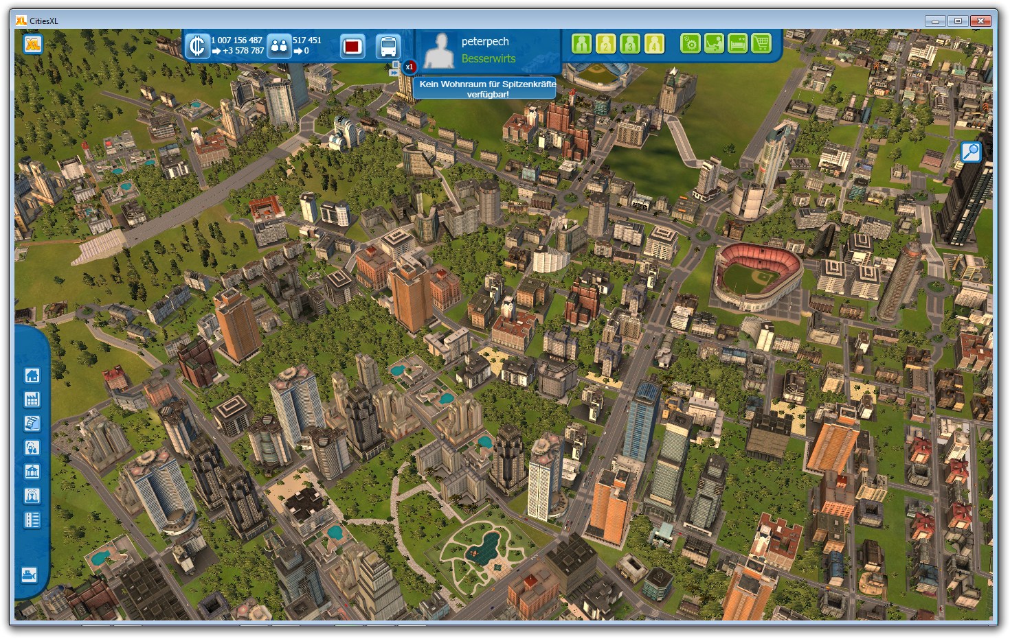Open the Cities XL main menu icon

coord(32,45)
